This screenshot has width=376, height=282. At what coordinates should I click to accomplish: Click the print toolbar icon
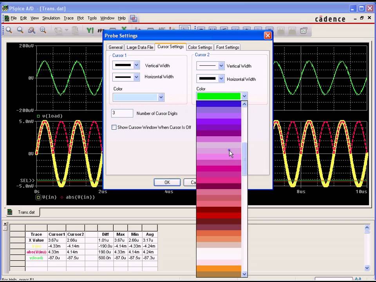[58, 30]
